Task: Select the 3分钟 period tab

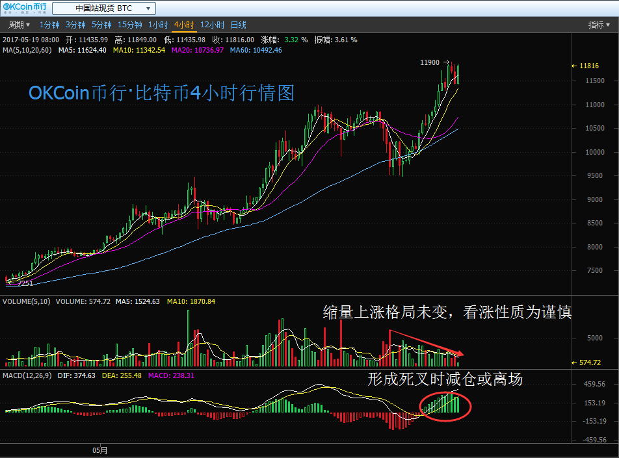Action: click(x=75, y=25)
